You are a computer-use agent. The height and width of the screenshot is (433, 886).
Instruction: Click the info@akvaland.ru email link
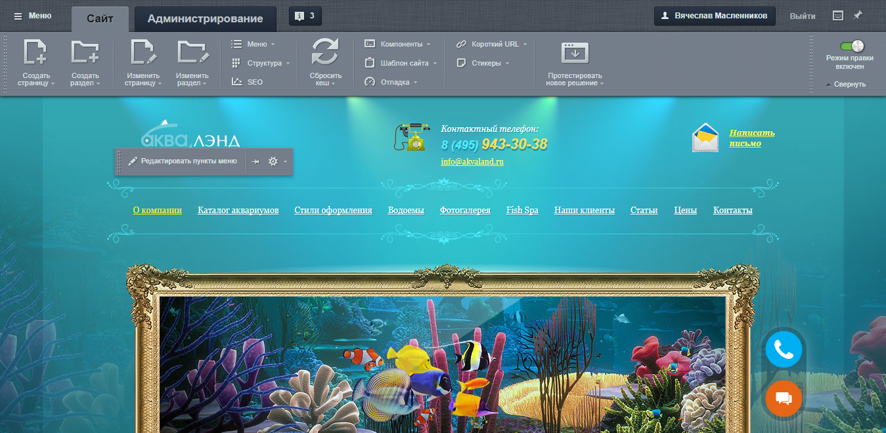[x=472, y=162]
